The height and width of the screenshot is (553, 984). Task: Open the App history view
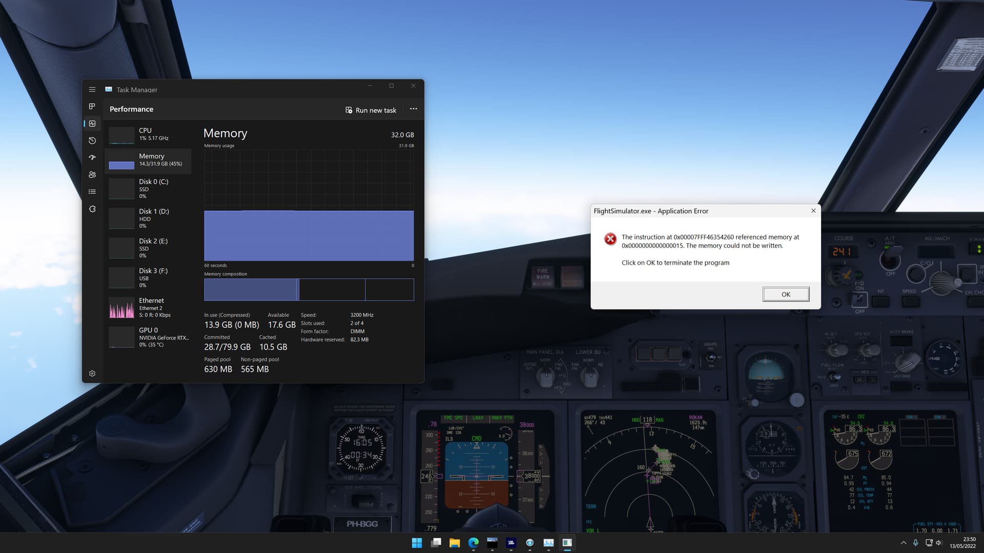[x=92, y=140]
